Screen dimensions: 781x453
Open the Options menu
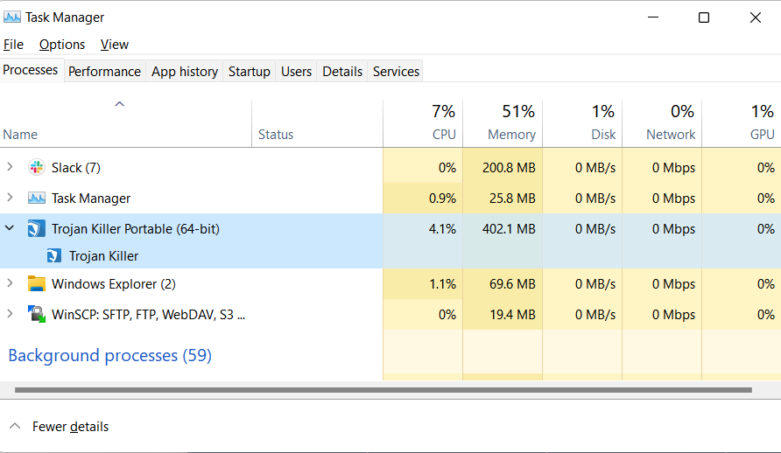[62, 45]
